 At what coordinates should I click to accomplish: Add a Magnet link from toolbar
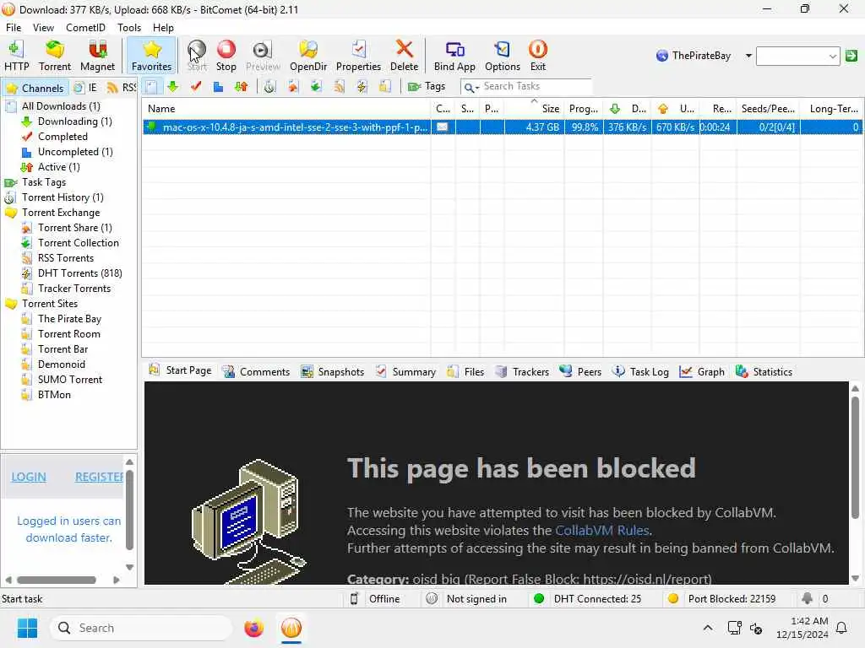coord(97,56)
